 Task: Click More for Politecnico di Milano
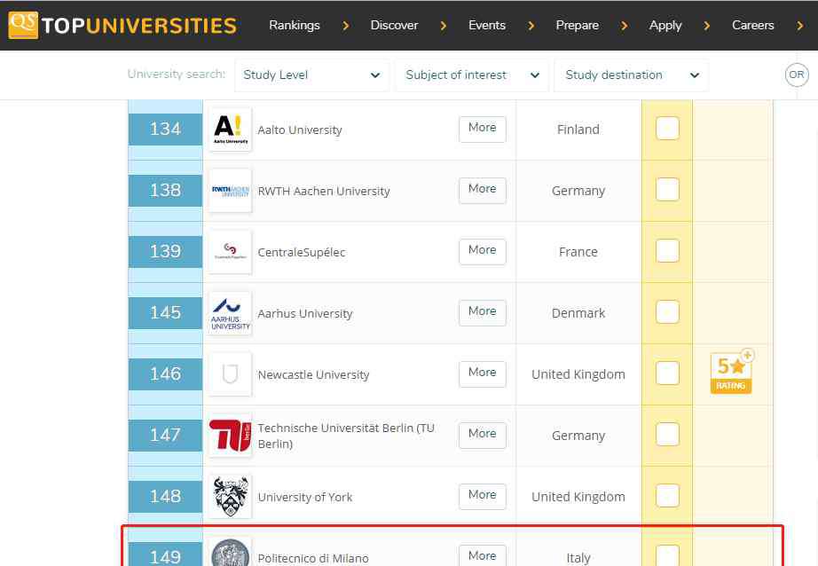click(483, 555)
